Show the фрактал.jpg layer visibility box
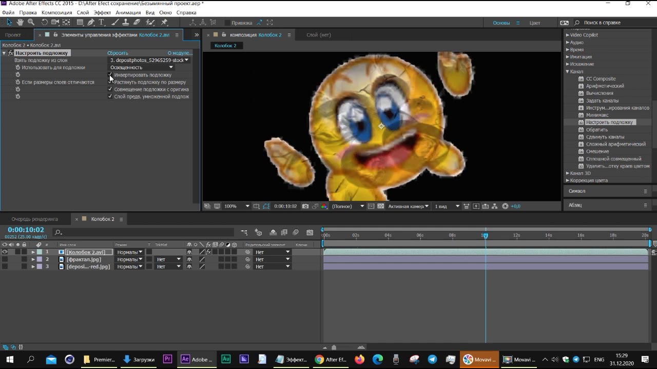This screenshot has height=369, width=657. pyautogui.click(x=5, y=259)
